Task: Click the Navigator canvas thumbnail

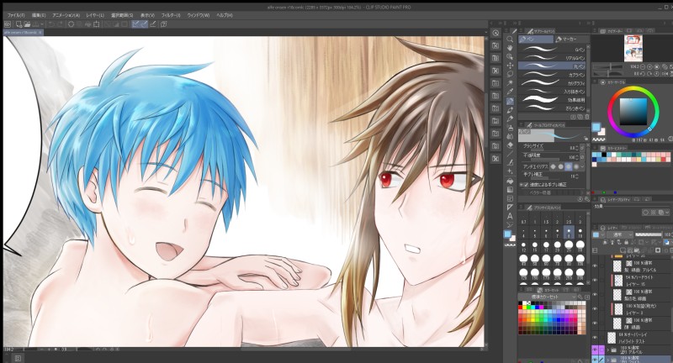Action: (633, 49)
